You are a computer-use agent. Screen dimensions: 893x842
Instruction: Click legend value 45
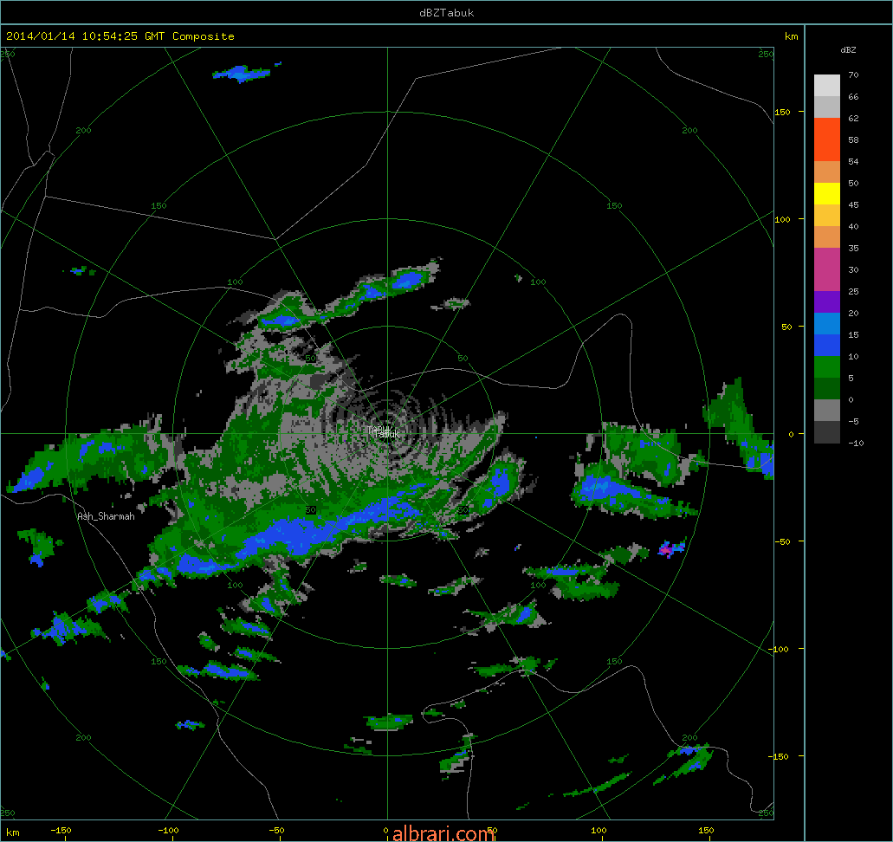click(853, 204)
